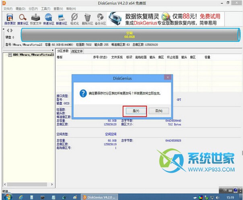The width and height of the screenshot is (243, 200).
Task: Launch Internet Explorer from taskbar
Action: (x=21, y=197)
